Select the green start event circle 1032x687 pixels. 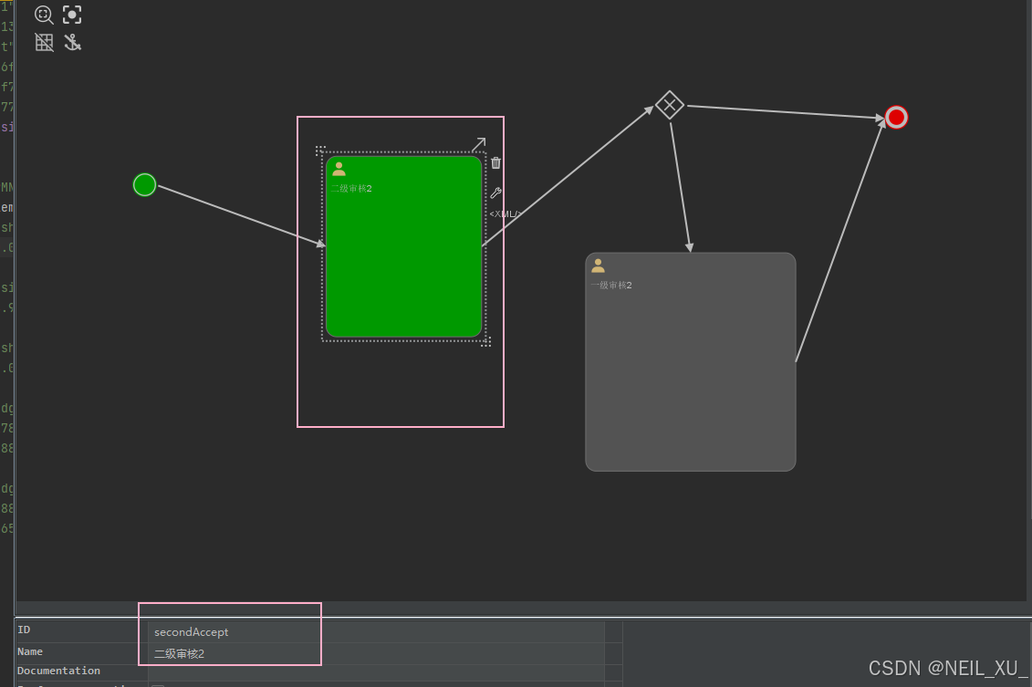click(144, 184)
